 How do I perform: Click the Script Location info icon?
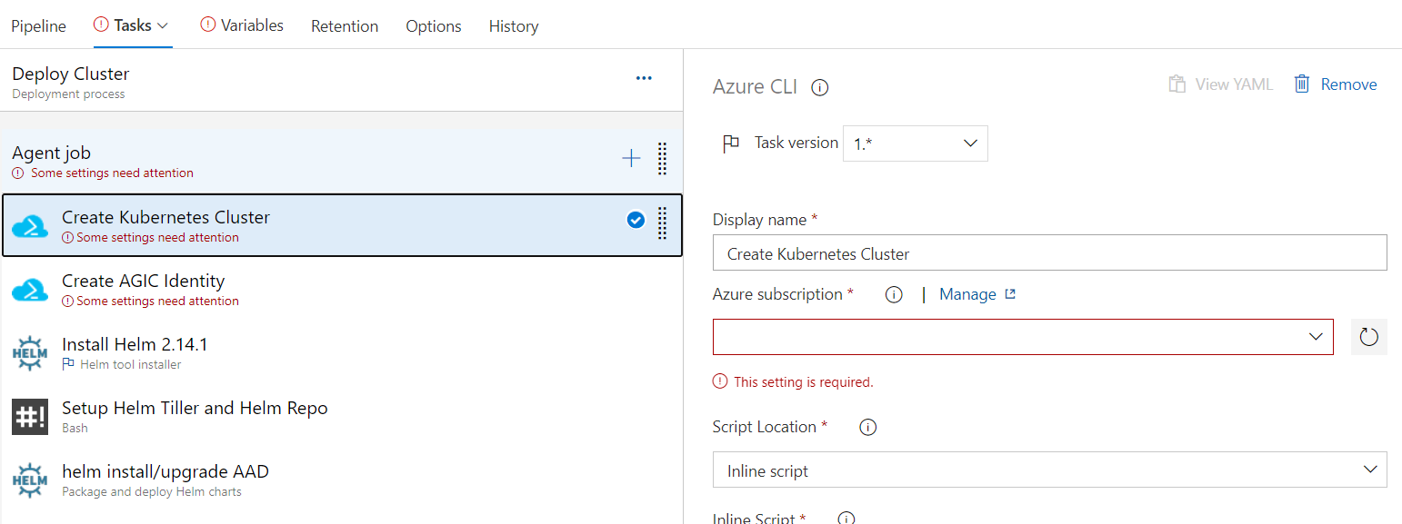(868, 427)
